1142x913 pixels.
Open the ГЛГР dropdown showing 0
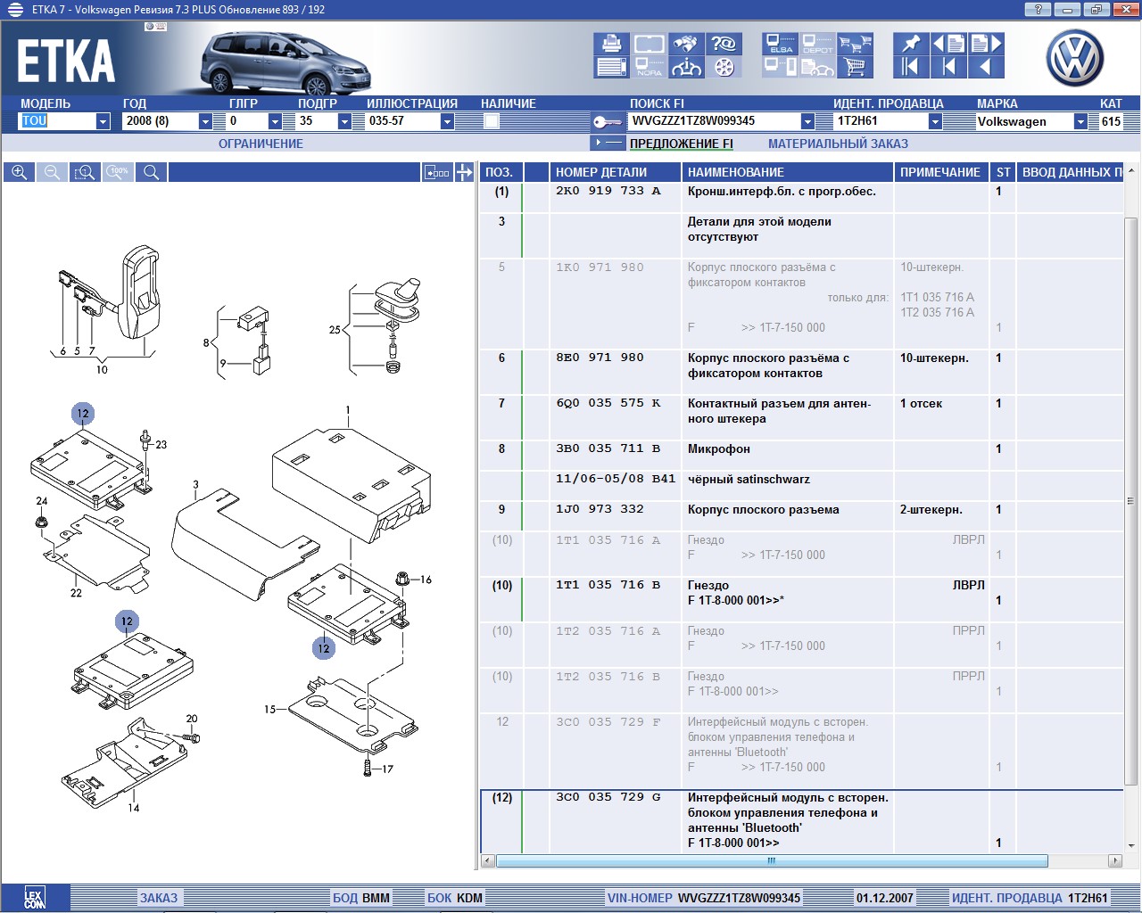[275, 121]
